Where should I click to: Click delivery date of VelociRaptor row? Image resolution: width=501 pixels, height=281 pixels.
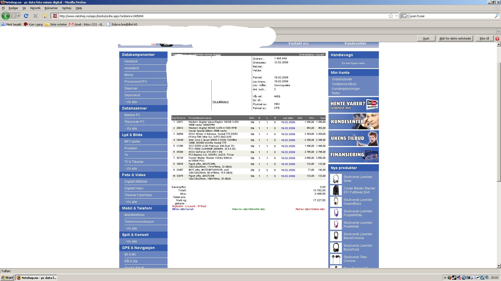tap(288, 122)
